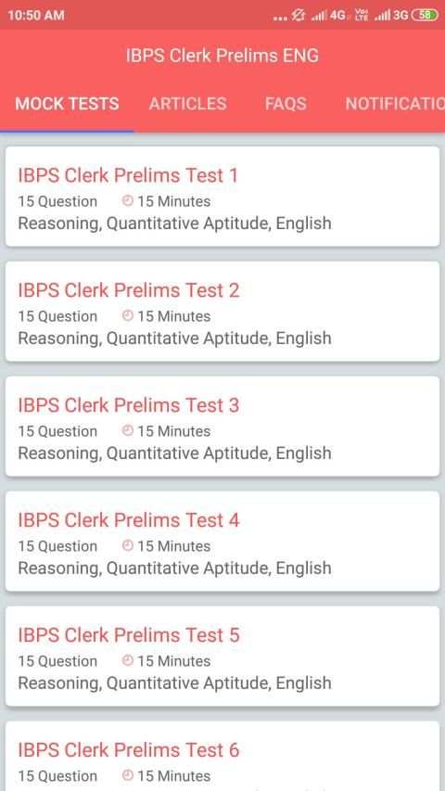This screenshot has height=791, width=445.
Task: Open IBPS Clerk Prelims Test 1
Action: point(222,197)
